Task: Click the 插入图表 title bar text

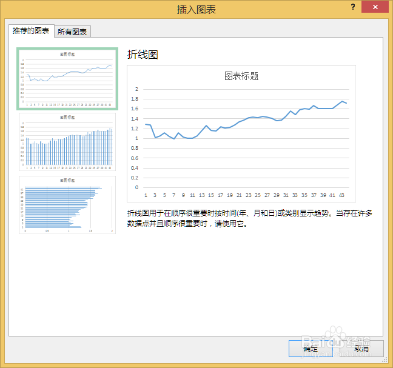Action: point(196,10)
